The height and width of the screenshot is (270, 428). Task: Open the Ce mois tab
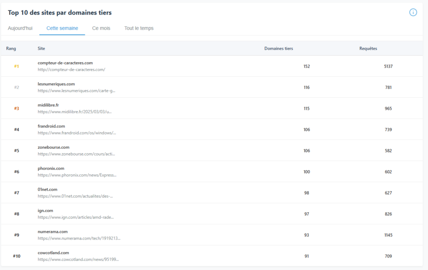coord(101,28)
